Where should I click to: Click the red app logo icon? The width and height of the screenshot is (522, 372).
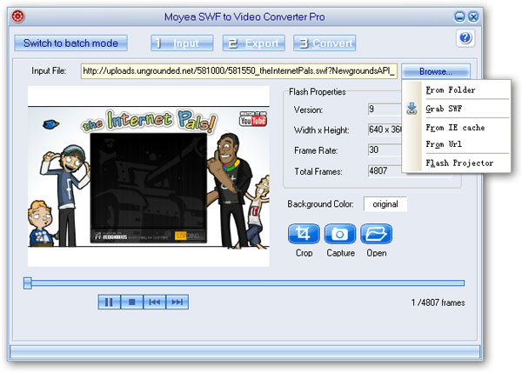coord(18,17)
